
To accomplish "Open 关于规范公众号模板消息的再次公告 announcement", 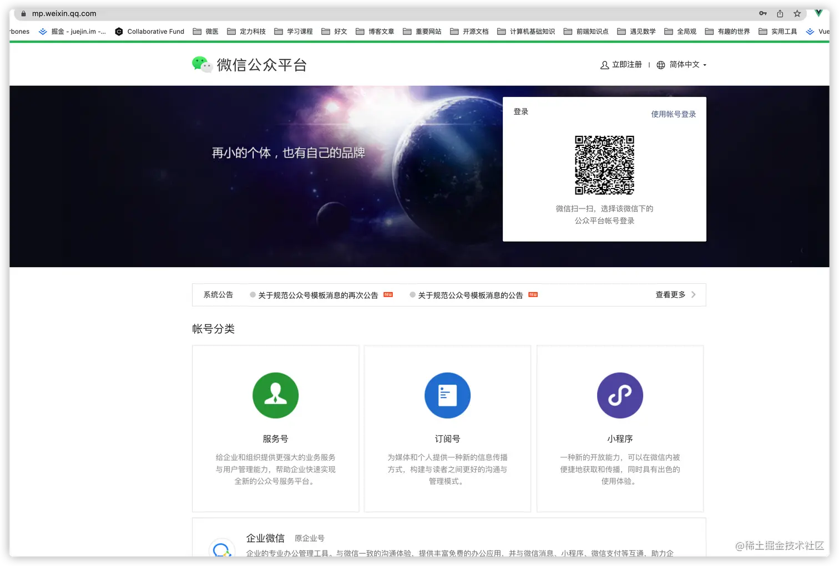I will pyautogui.click(x=318, y=295).
